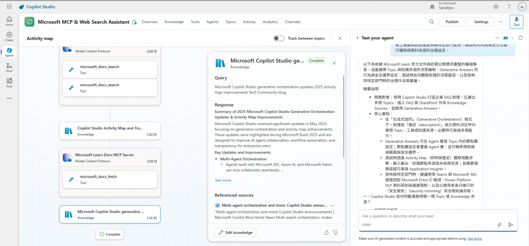Send the chat message

tap(510, 225)
